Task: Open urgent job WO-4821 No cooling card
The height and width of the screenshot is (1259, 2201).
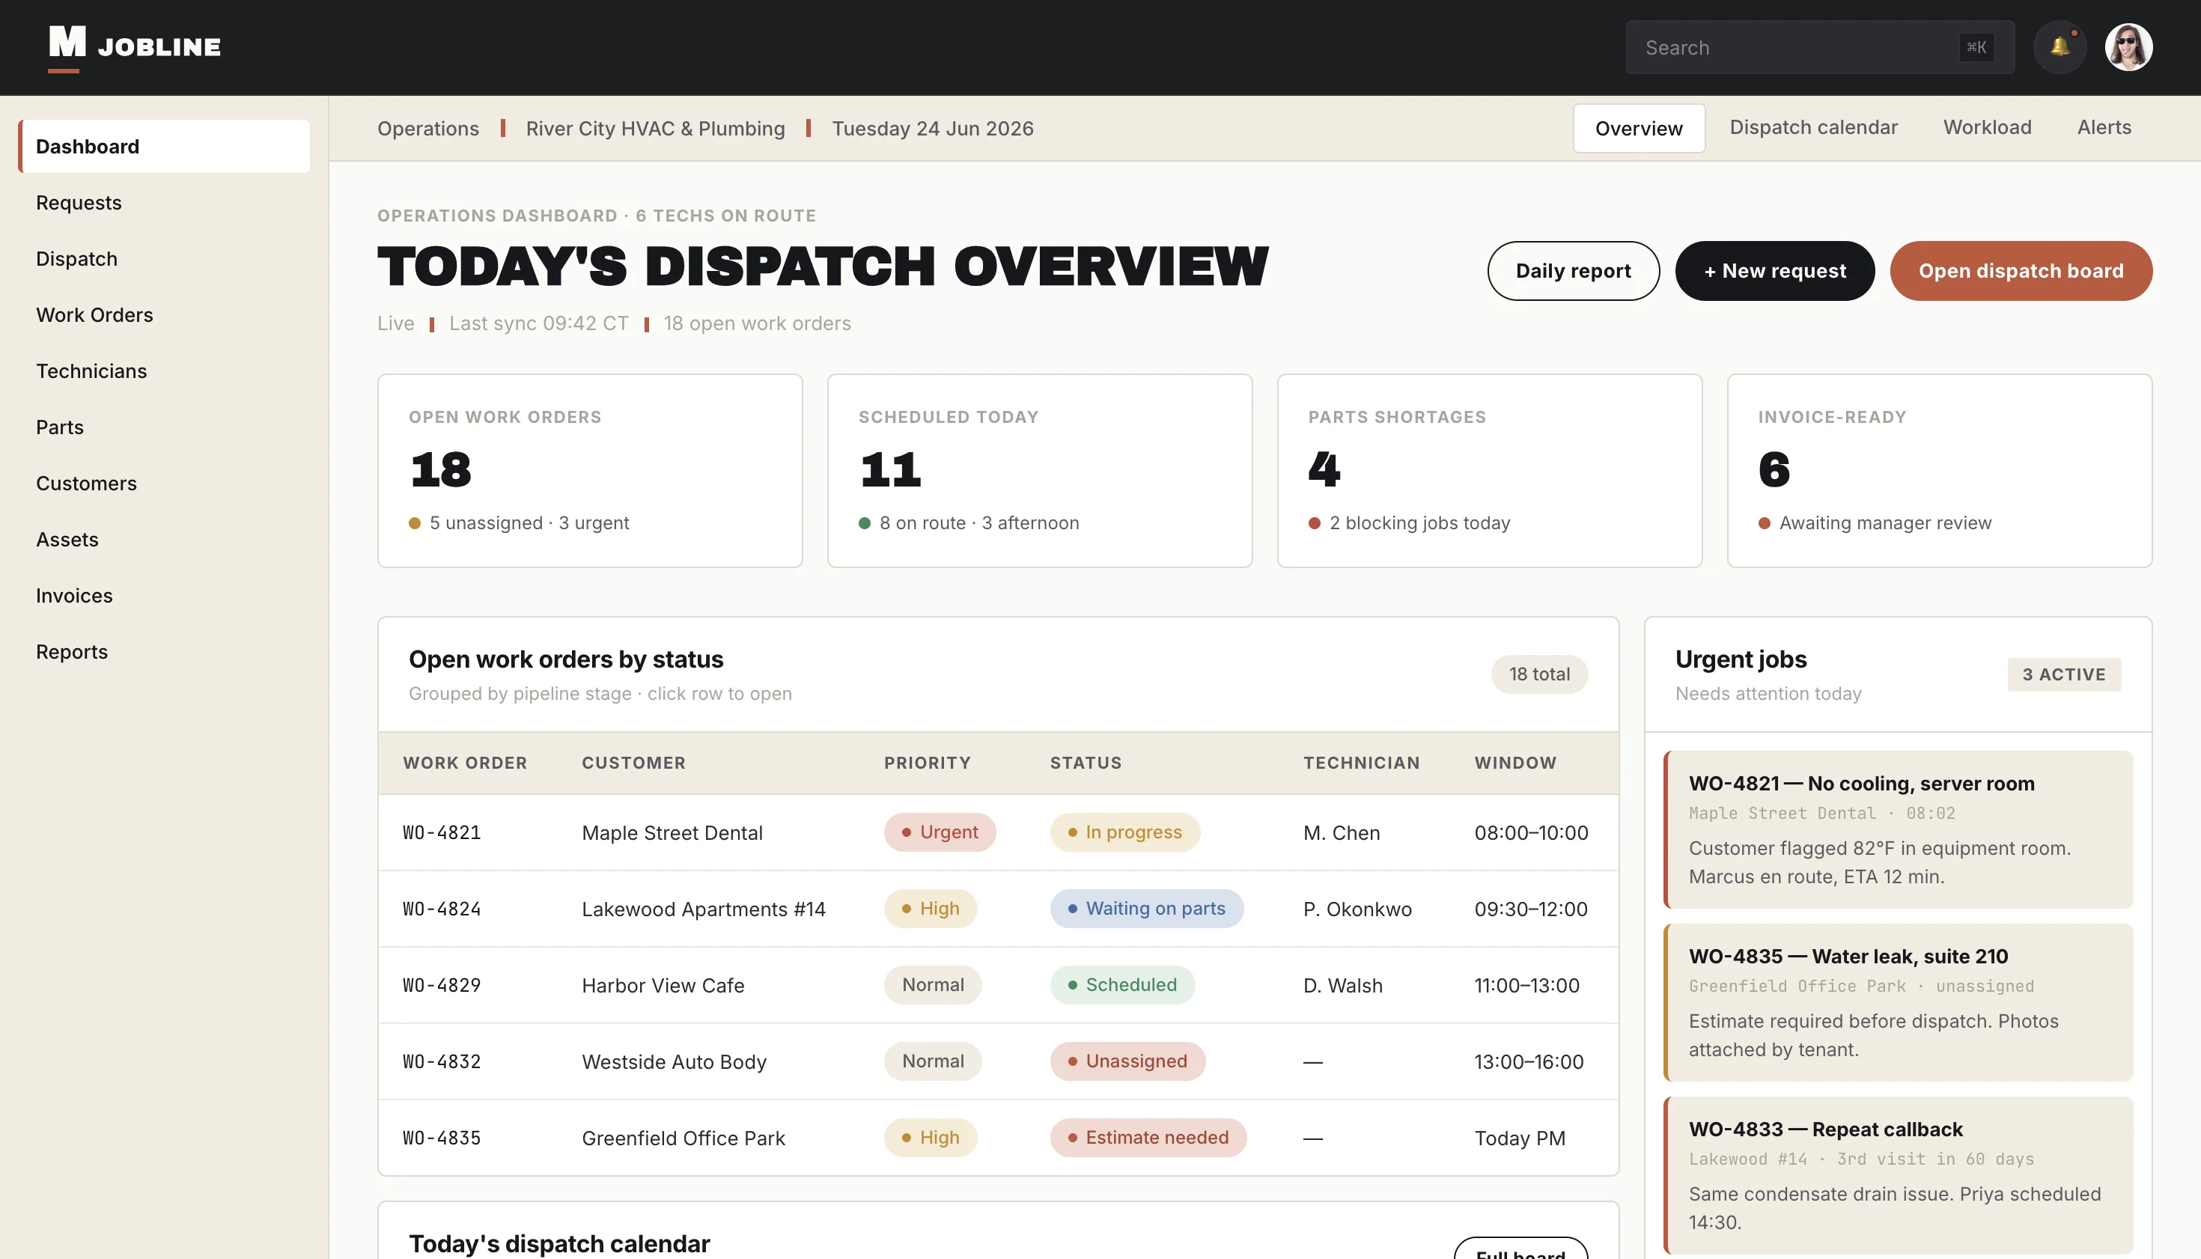Action: pyautogui.click(x=1899, y=829)
